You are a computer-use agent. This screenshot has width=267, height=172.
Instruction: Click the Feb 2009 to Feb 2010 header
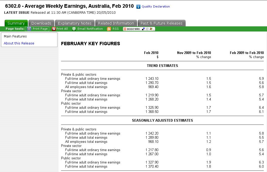[247, 53]
